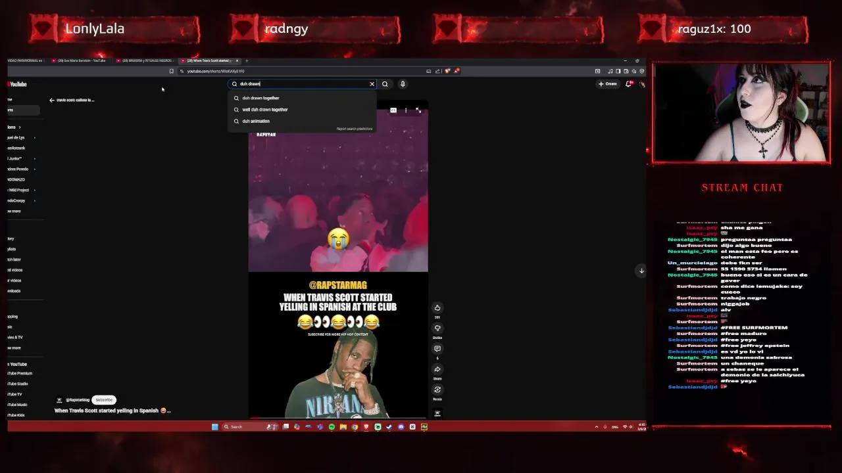Click the browser address bar URL
This screenshot has width=842, height=473.
216,71
